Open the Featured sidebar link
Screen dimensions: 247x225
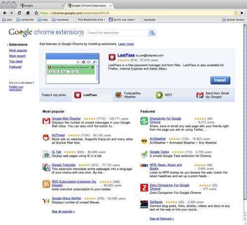15,67
